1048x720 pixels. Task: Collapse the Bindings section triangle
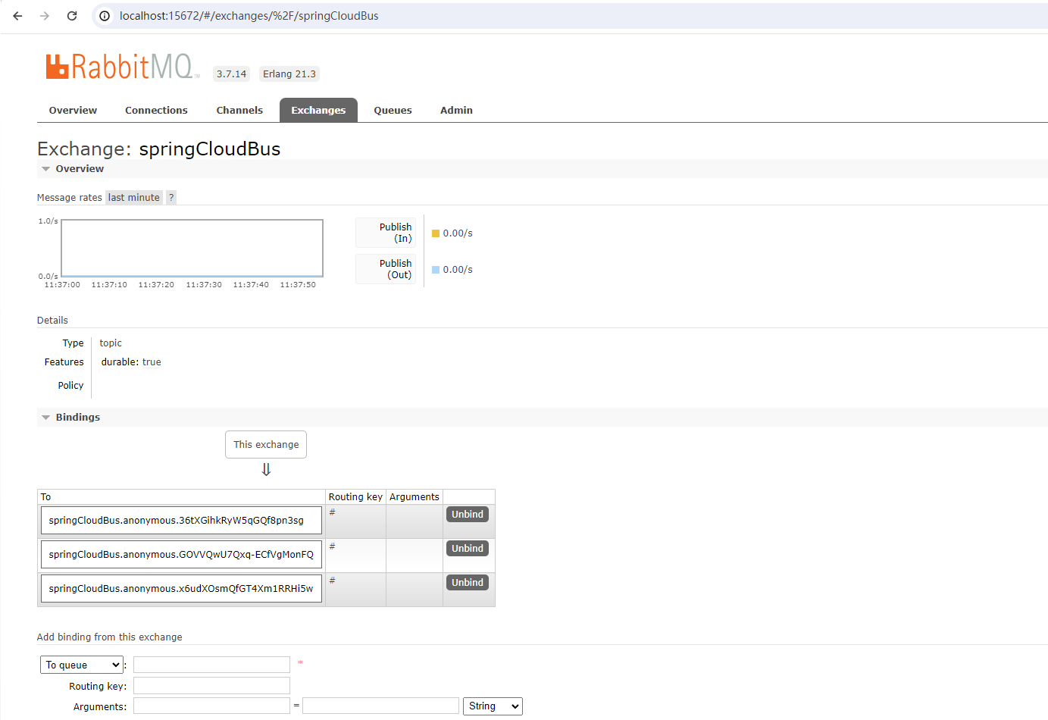pos(46,418)
